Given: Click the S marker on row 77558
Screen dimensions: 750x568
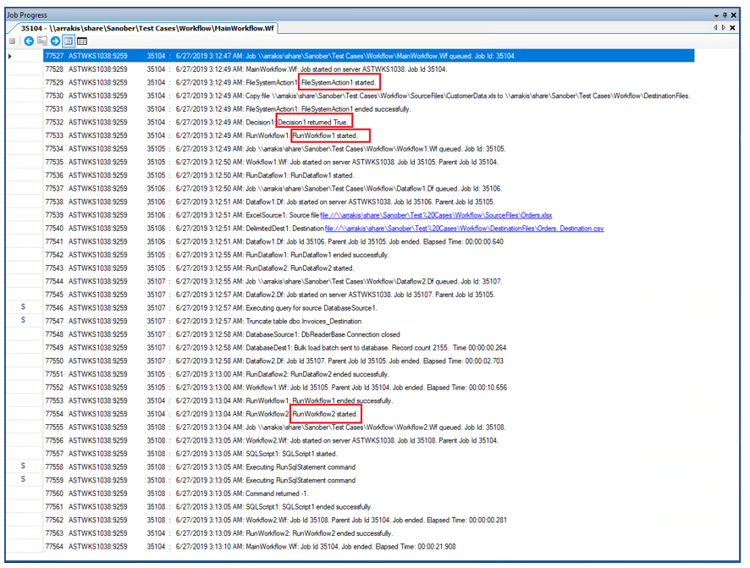Looking at the screenshot, I should tap(23, 466).
